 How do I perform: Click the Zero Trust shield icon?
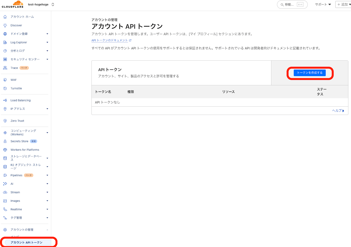point(5,121)
